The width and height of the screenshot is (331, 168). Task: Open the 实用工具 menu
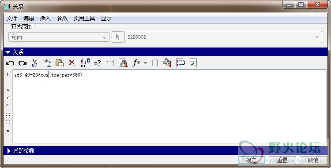point(84,18)
